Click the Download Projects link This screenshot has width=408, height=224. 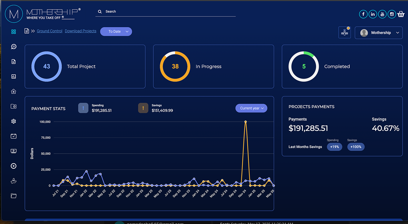[80, 31]
